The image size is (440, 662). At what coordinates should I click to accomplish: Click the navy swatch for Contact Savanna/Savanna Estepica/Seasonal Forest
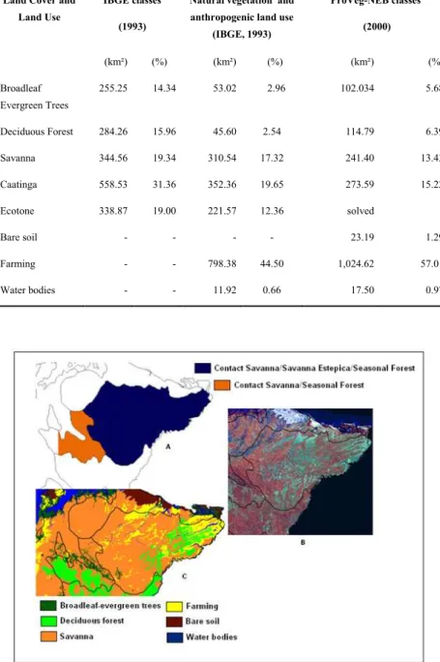click(202, 368)
